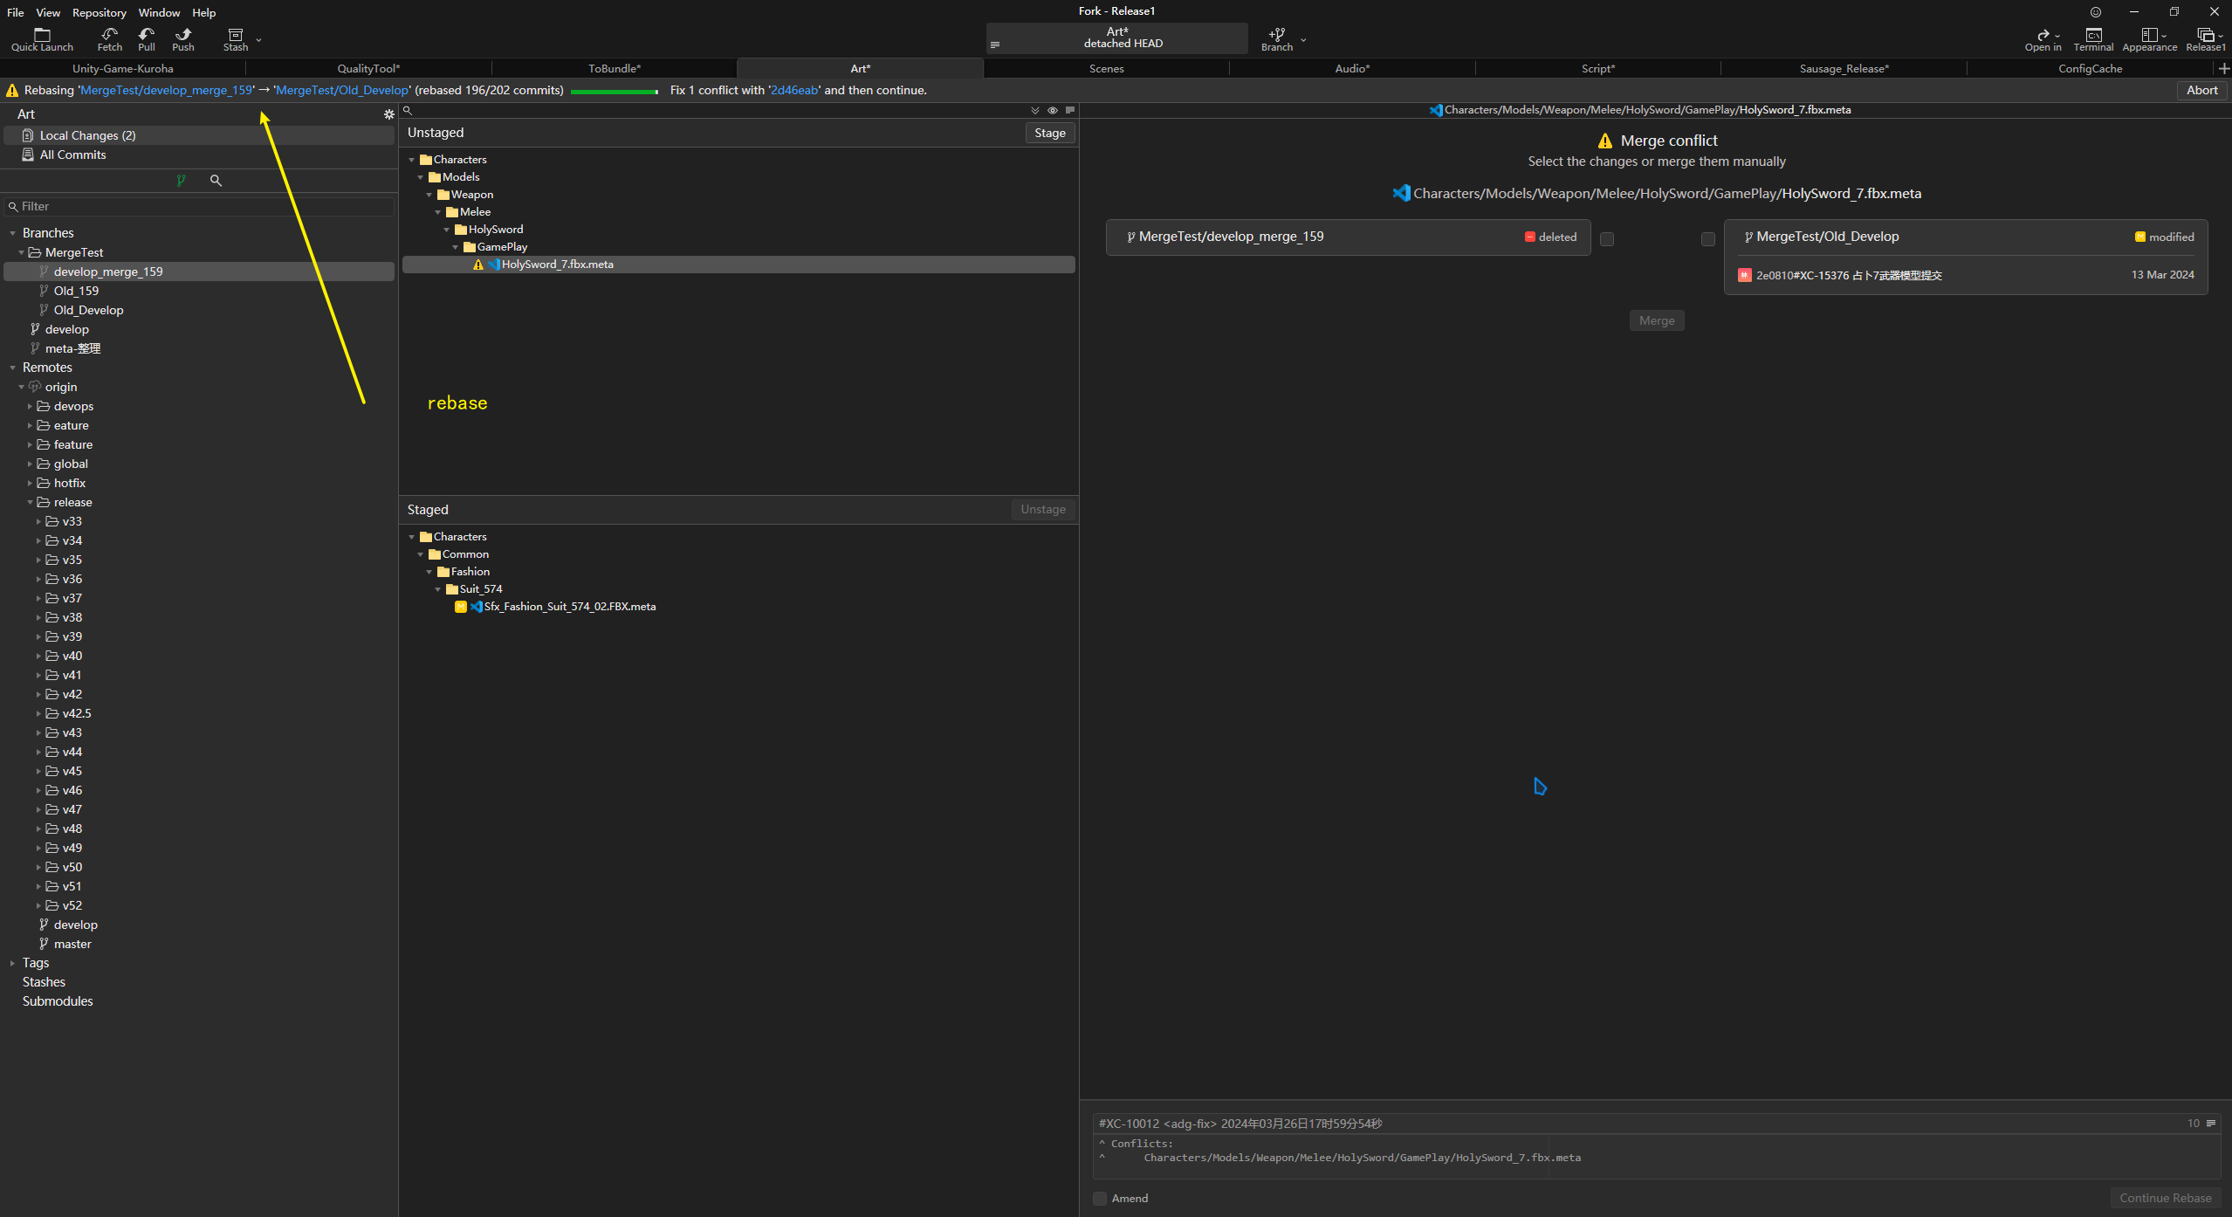Switch to the Sausage_Release tab
This screenshot has width=2232, height=1217.
pos(1843,68)
